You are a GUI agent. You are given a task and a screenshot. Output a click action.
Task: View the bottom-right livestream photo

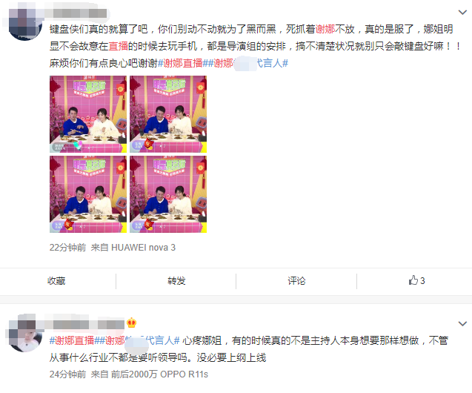point(168,194)
